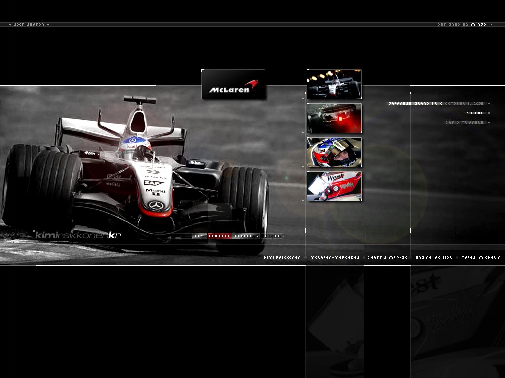The width and height of the screenshot is (505, 378).
Task: Click the Mercedes star on car nose
Action: 156,205
